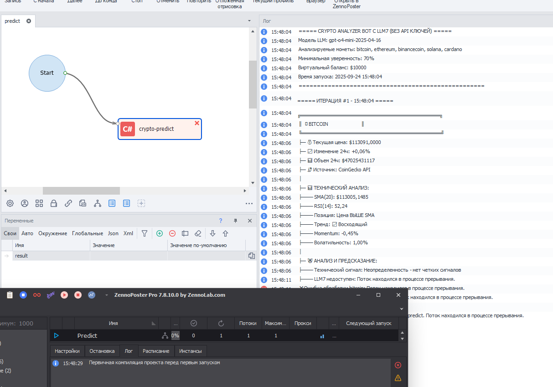Click the gear settings icon below canvas
The image size is (553, 387).
pos(10,203)
